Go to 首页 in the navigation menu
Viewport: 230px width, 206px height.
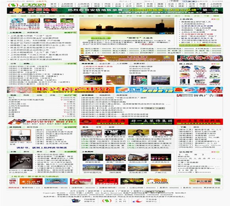54,4
